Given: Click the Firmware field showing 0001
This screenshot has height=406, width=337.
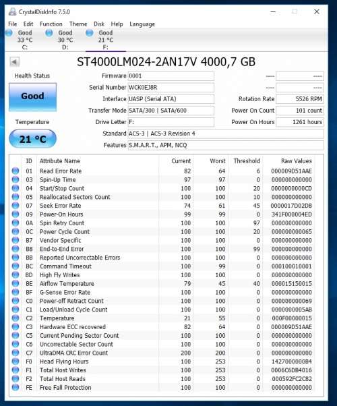Looking at the screenshot, I should [x=171, y=76].
